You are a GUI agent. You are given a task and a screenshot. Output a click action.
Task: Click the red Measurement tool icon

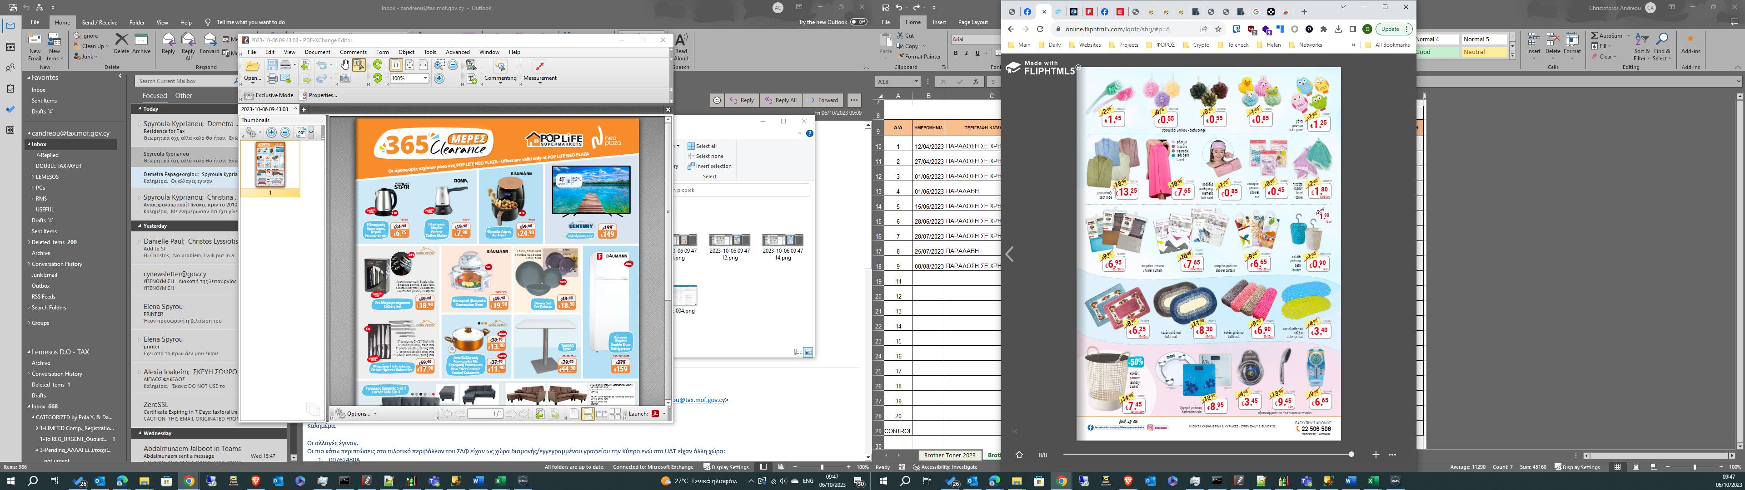coord(539,66)
